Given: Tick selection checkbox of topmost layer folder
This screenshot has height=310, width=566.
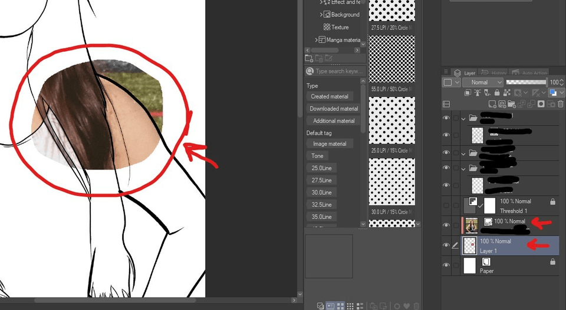Looking at the screenshot, I should point(456,118).
